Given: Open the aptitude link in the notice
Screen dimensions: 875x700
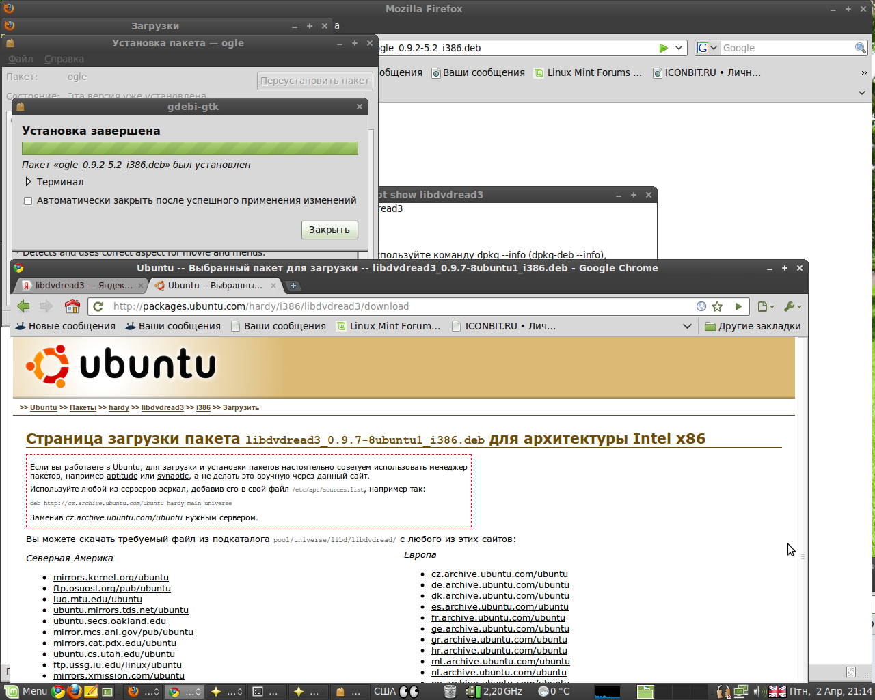Looking at the screenshot, I should click(x=122, y=476).
